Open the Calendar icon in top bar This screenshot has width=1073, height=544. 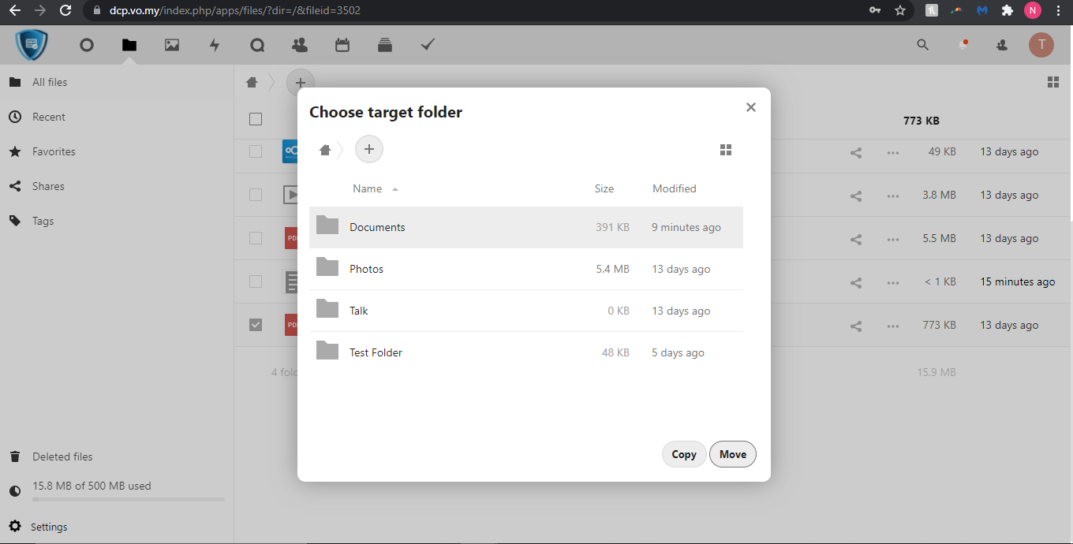342,45
